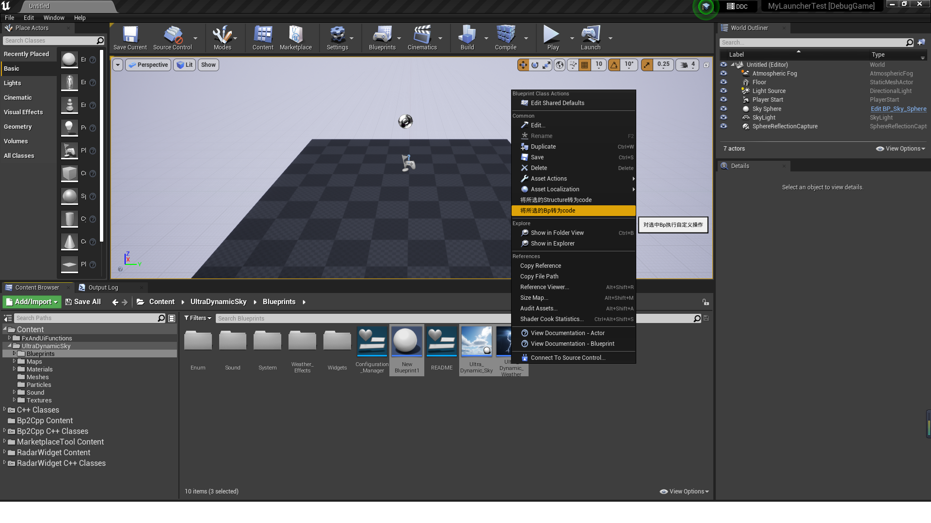Screen dimensions: 931x523
Task: Select the rotate gizmo tool in viewport
Action: 535,65
